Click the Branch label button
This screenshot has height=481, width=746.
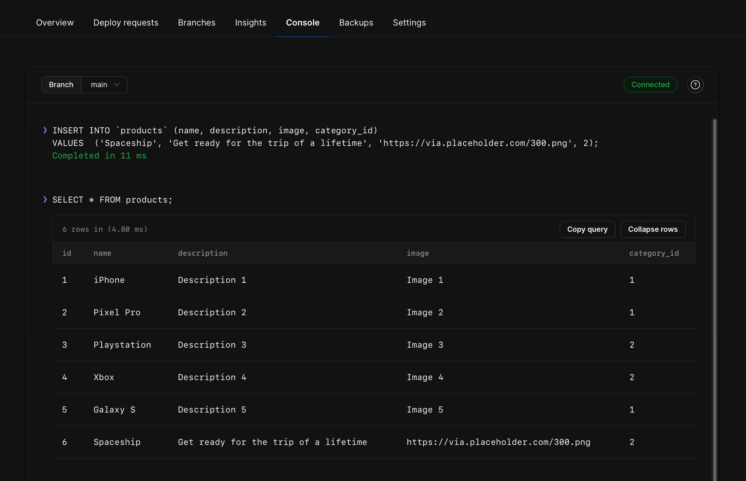(61, 84)
